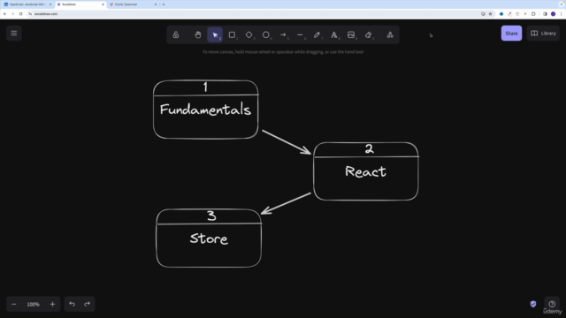This screenshot has width=566, height=318.
Task: Redo the last canvas action
Action: [x=87, y=304]
